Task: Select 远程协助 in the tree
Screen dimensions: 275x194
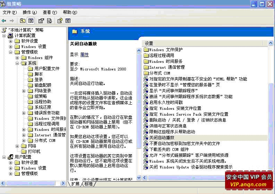Action: tap(43, 101)
